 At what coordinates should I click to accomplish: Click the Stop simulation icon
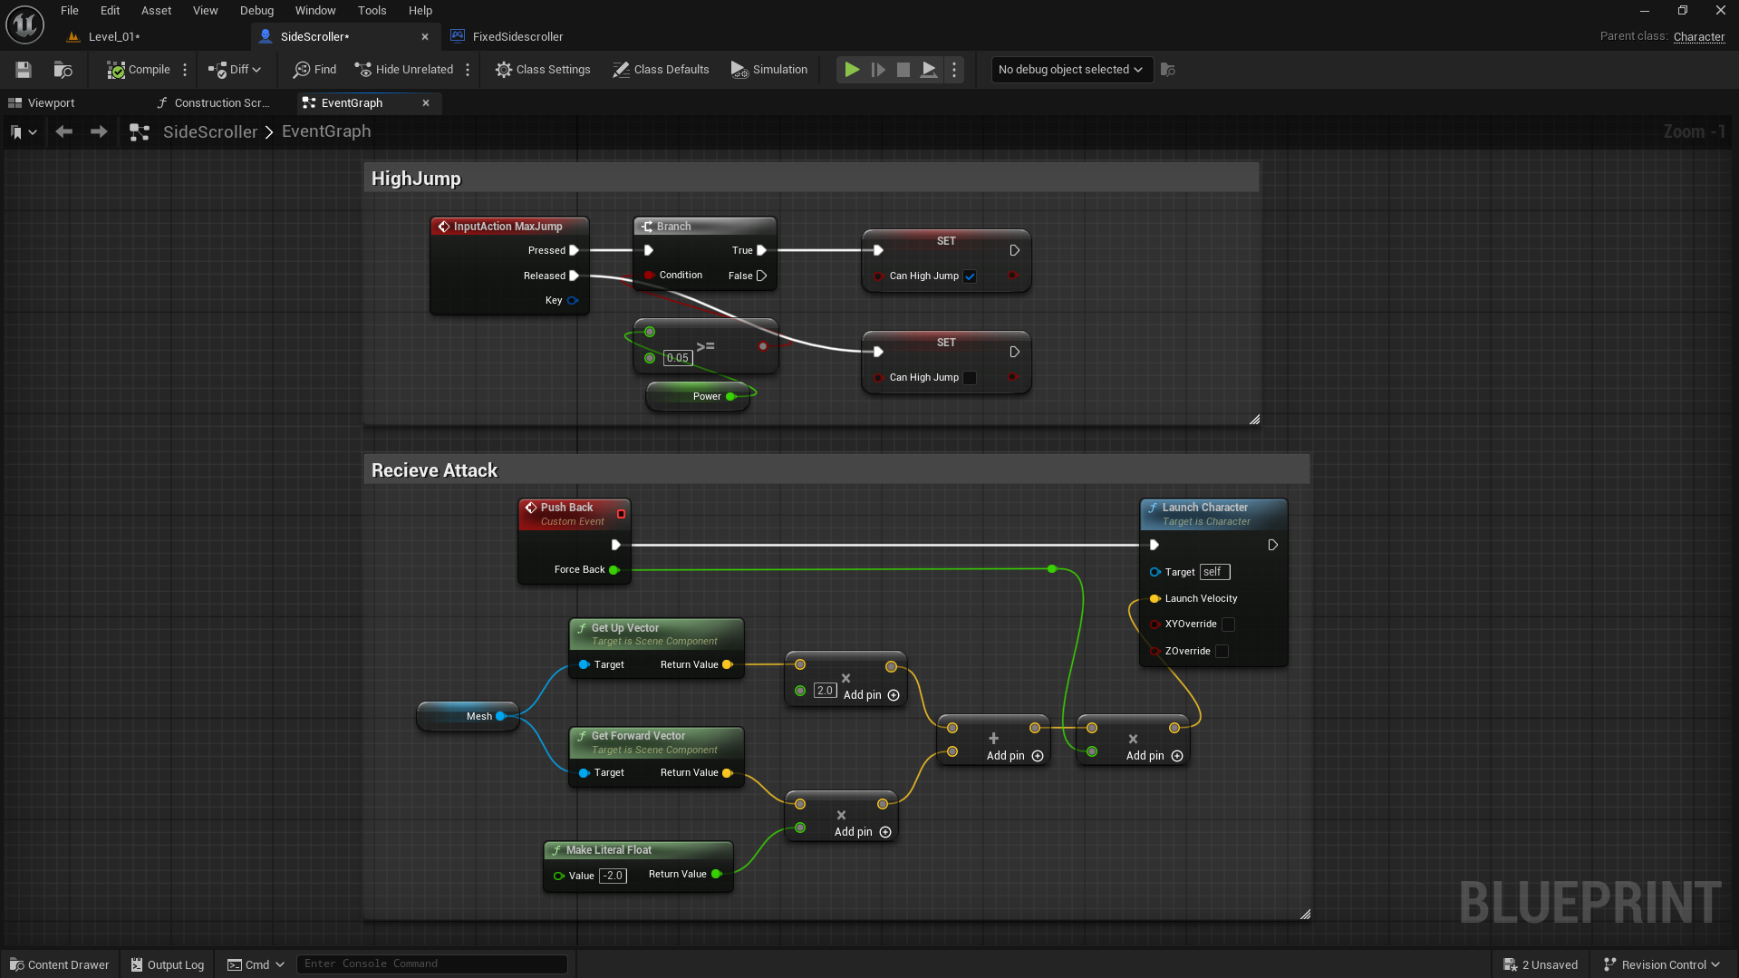[903, 70]
